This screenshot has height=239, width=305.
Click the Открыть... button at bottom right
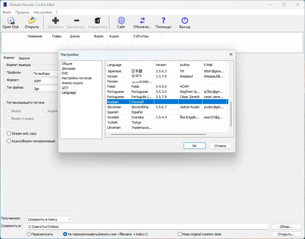click(x=286, y=234)
